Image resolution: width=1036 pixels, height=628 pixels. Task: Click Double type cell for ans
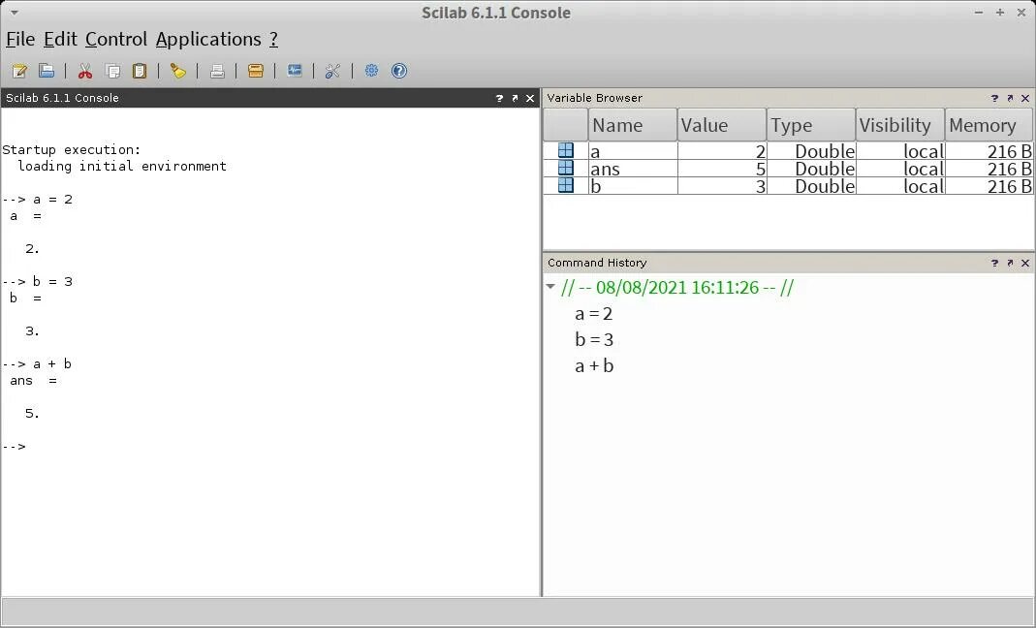pos(811,169)
